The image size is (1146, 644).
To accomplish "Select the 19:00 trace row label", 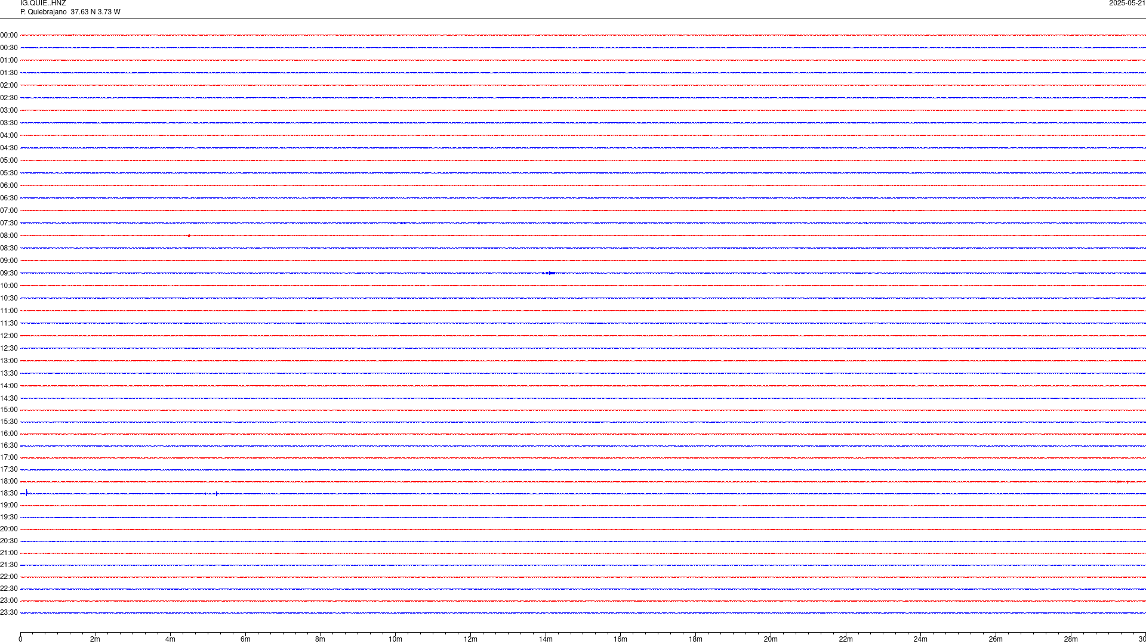I will [9, 505].
